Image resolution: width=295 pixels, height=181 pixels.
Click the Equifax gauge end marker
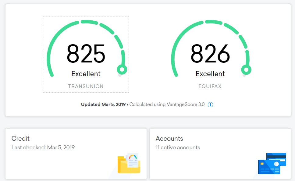[246, 70]
